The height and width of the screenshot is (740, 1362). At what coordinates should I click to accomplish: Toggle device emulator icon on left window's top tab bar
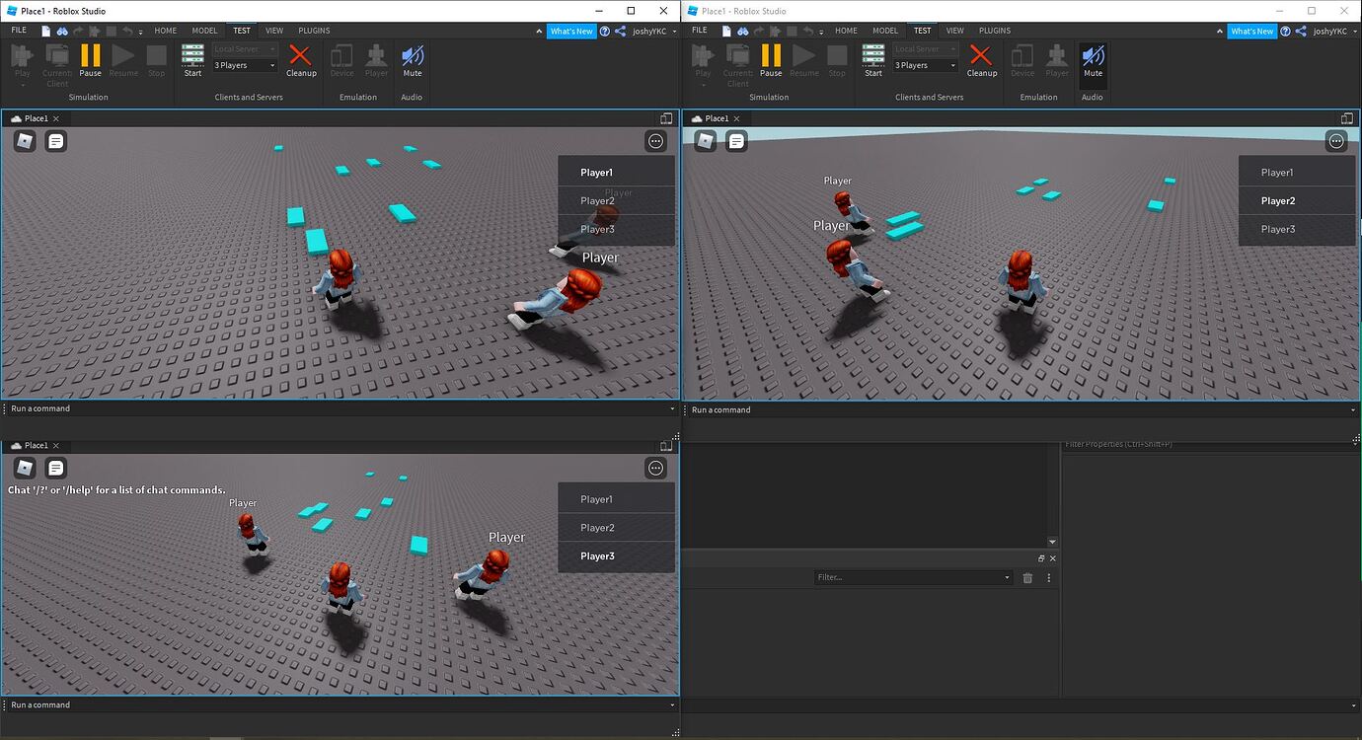(667, 118)
